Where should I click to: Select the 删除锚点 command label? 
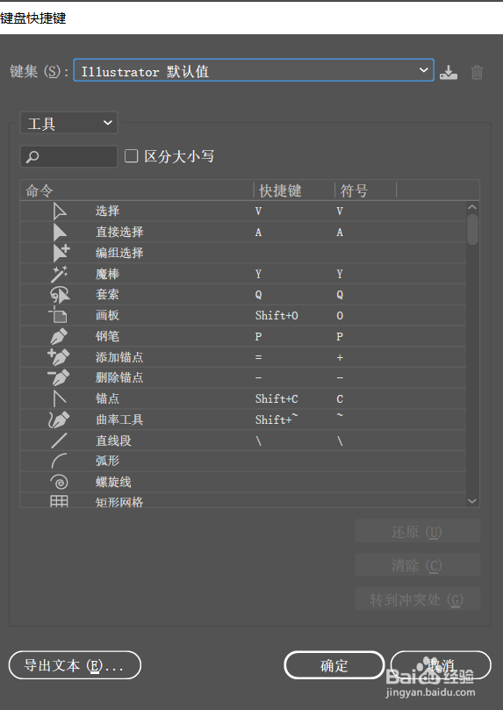point(119,377)
